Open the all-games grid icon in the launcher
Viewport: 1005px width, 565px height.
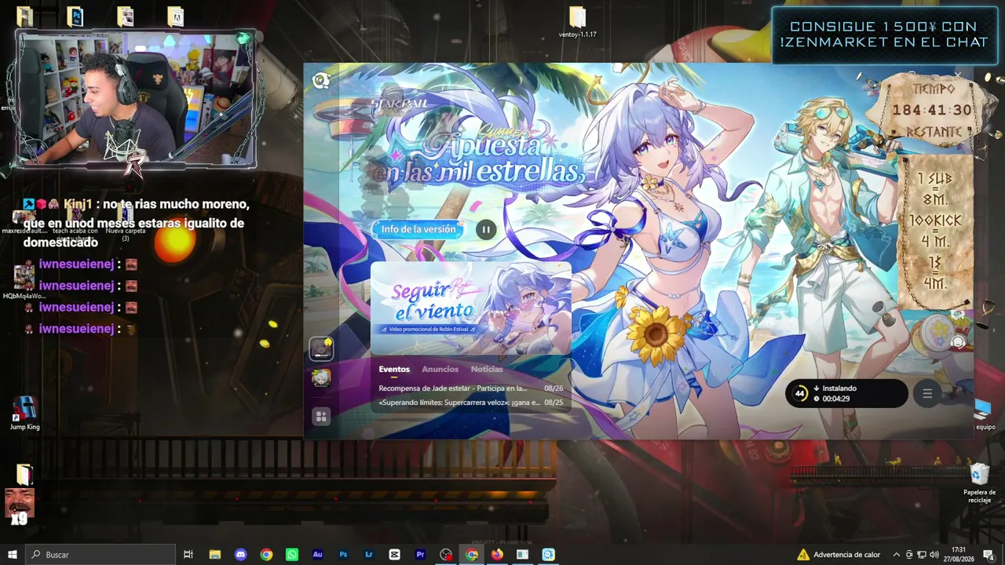(x=321, y=417)
